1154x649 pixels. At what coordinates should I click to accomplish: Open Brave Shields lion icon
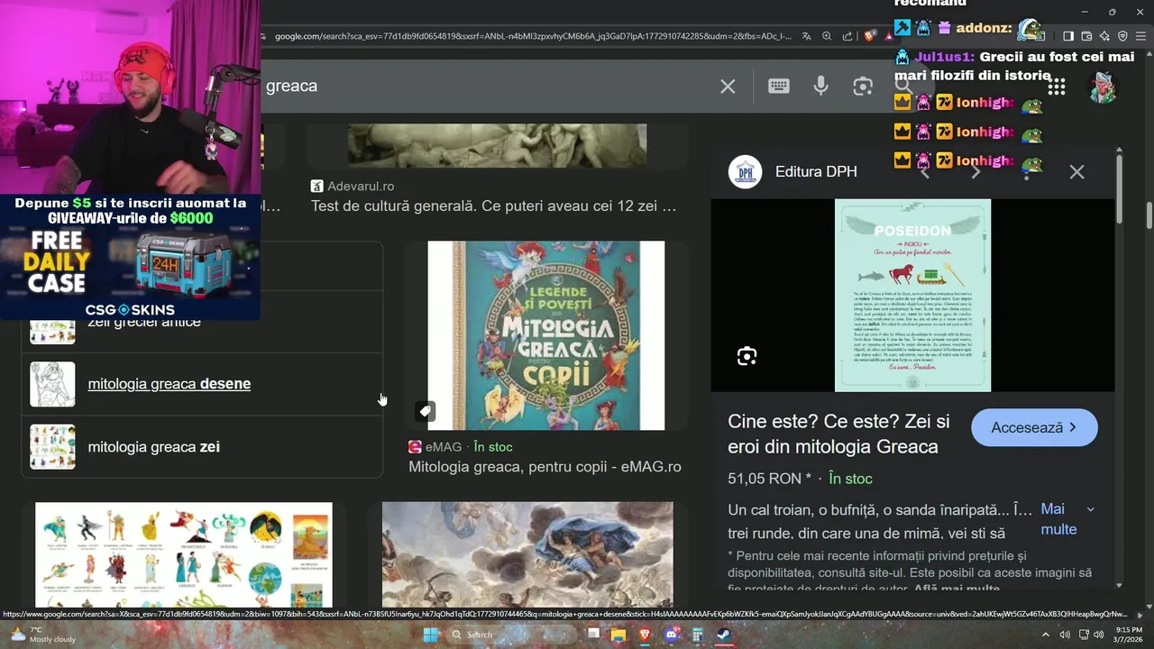[869, 36]
